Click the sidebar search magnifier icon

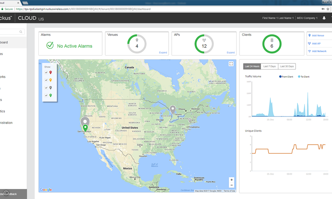coord(21,32)
